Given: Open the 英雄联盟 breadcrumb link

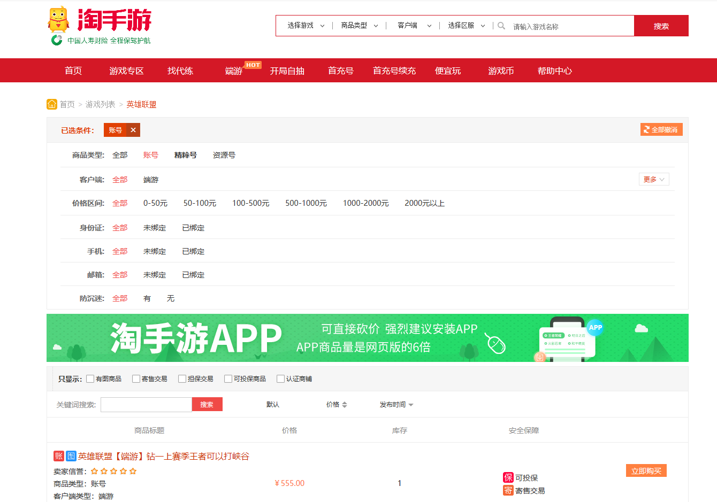Looking at the screenshot, I should (141, 104).
